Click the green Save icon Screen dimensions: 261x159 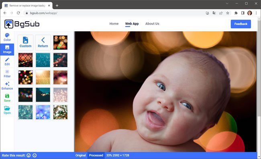[7, 96]
